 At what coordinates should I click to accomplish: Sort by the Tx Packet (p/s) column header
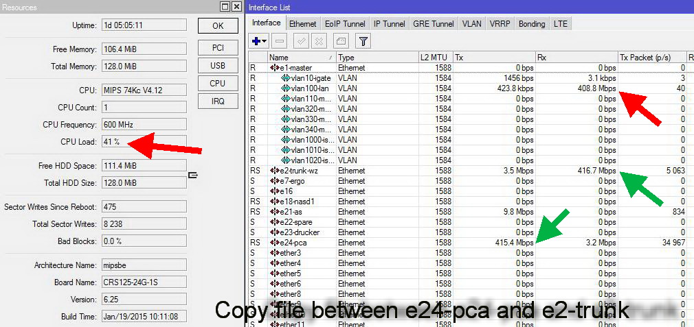(652, 58)
